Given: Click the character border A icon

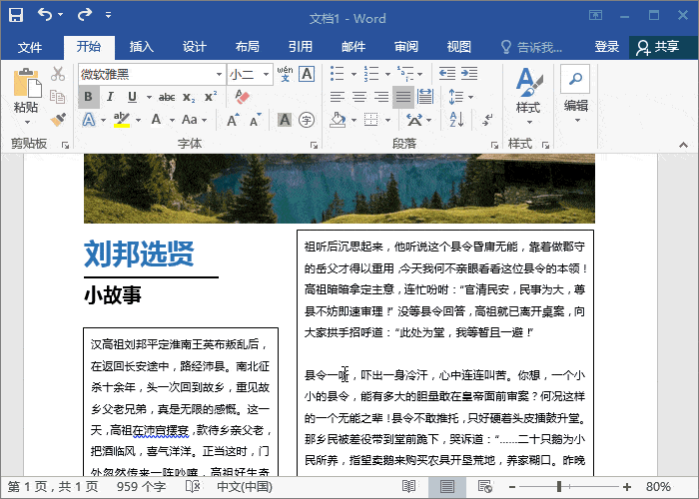Looking at the screenshot, I should click(x=307, y=74).
